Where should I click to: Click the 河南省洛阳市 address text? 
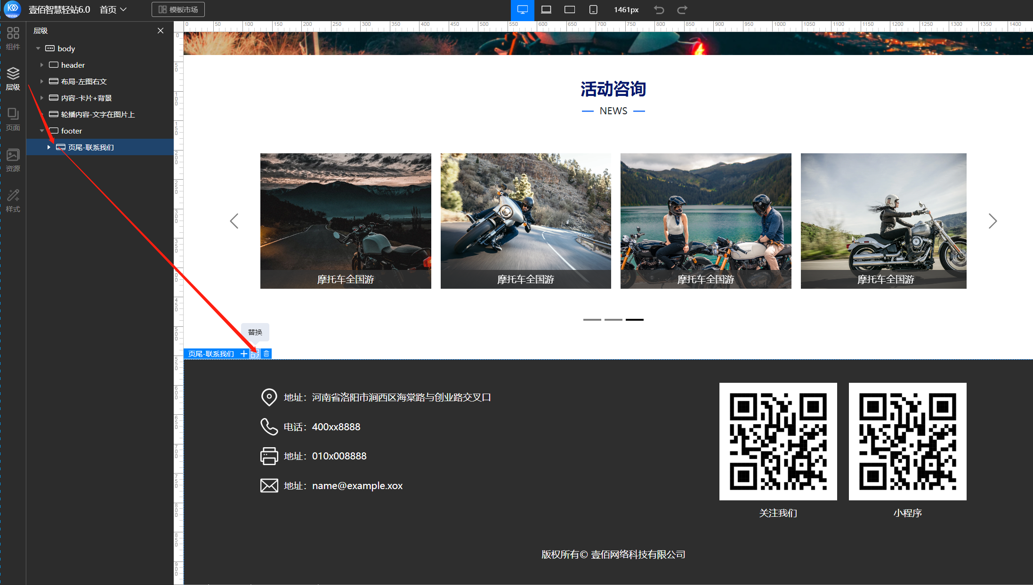click(402, 397)
